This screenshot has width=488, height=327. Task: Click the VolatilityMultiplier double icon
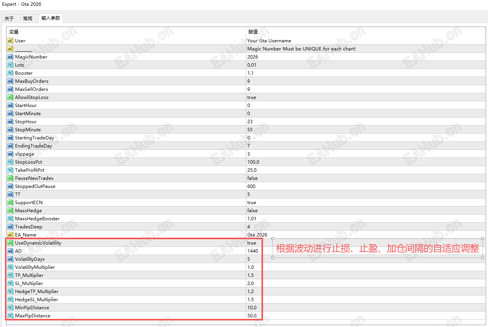(x=10, y=267)
